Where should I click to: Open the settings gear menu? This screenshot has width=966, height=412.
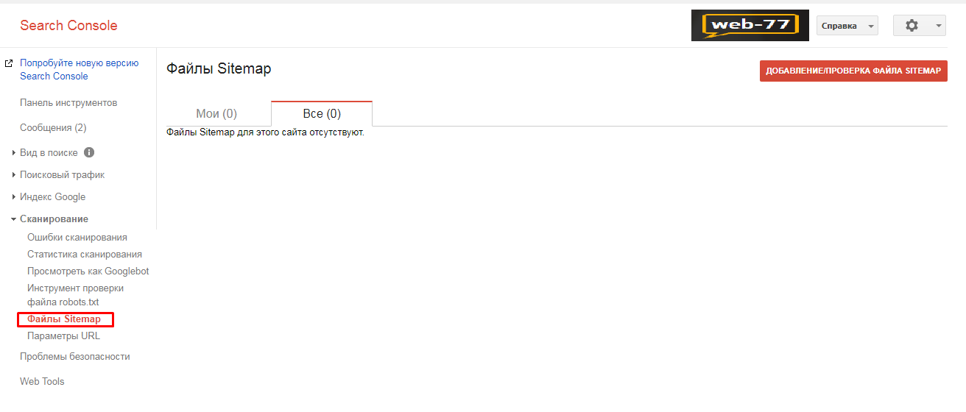coord(919,25)
